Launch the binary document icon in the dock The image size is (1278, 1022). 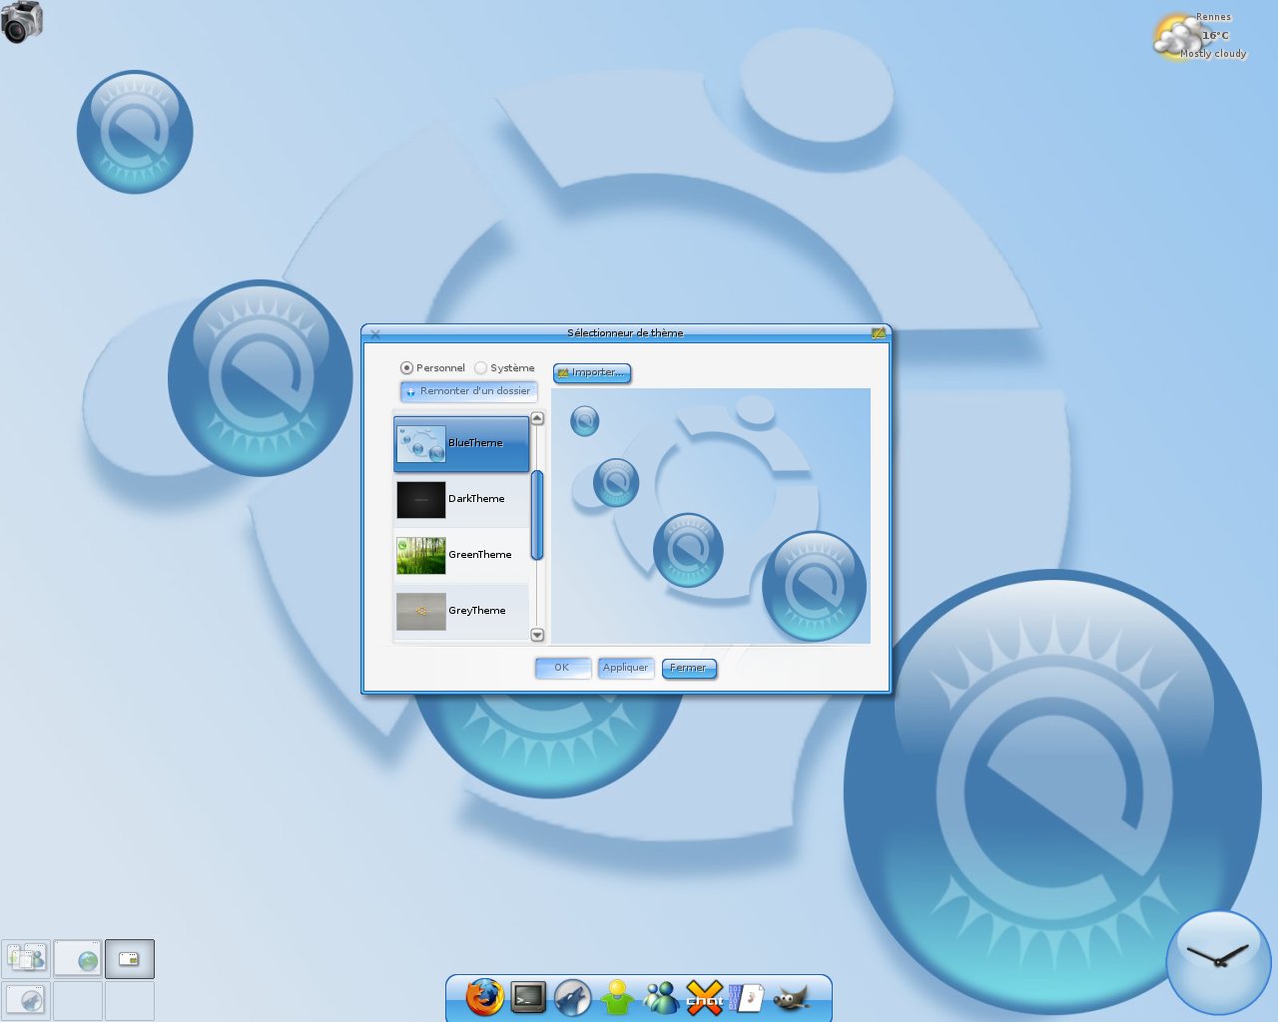tap(747, 997)
